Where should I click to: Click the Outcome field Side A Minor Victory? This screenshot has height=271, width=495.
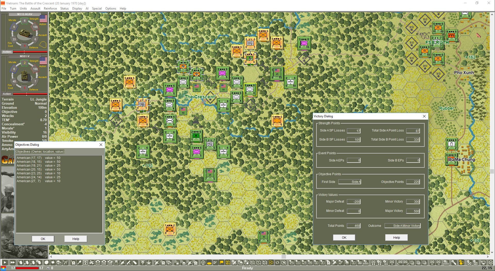coord(403,226)
